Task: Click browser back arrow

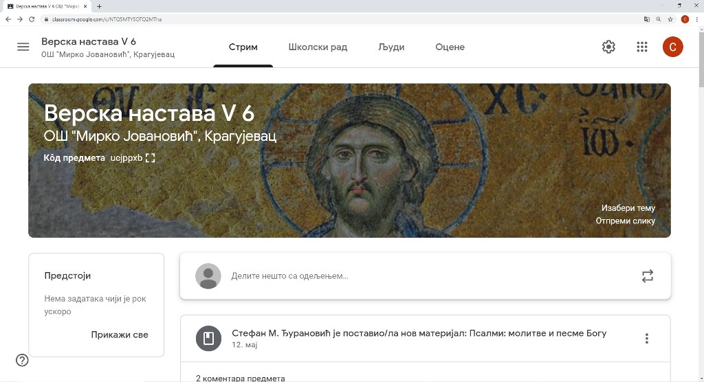Action: coord(8,19)
